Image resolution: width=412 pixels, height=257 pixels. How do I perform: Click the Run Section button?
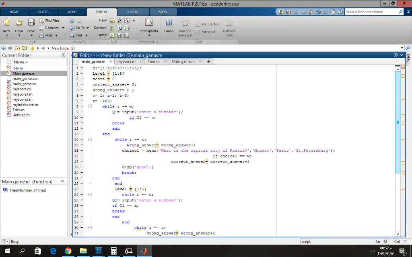coord(208,24)
